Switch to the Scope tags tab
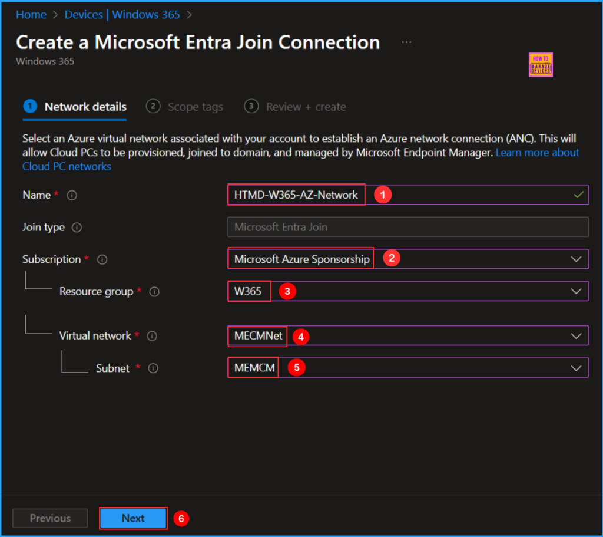603x537 pixels. coord(184,107)
